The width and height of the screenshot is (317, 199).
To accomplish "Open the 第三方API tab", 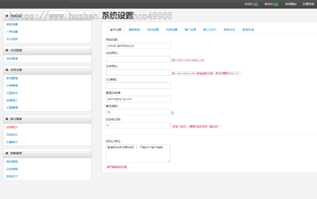I will click(x=210, y=29).
